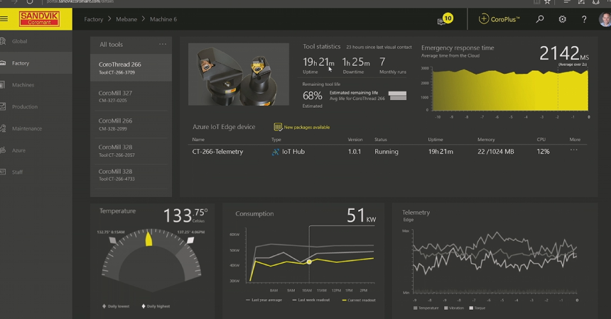This screenshot has height=319, width=611.
Task: Click the 7 monthly runs statistic
Action: click(382, 62)
